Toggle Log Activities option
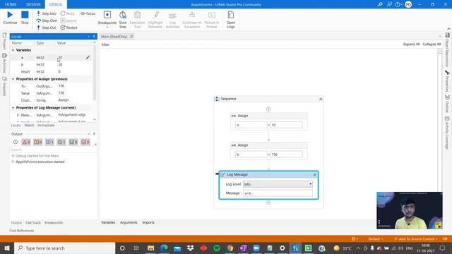This screenshot has width=452, height=254. [x=172, y=20]
